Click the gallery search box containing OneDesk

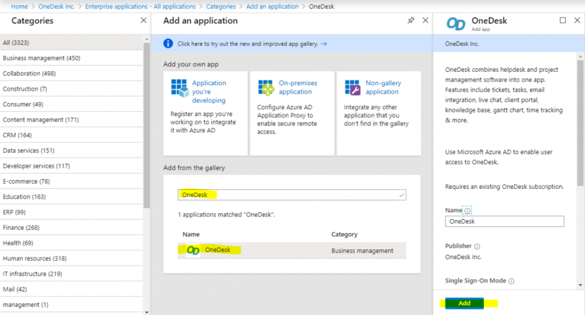click(291, 195)
